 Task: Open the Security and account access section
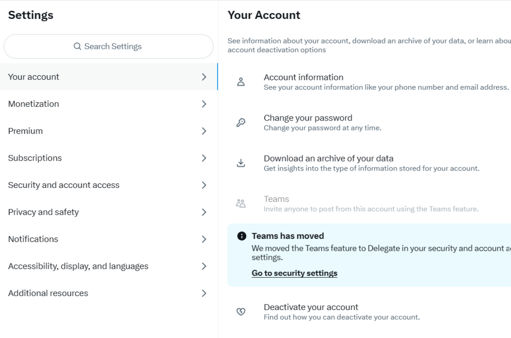[x=64, y=185]
